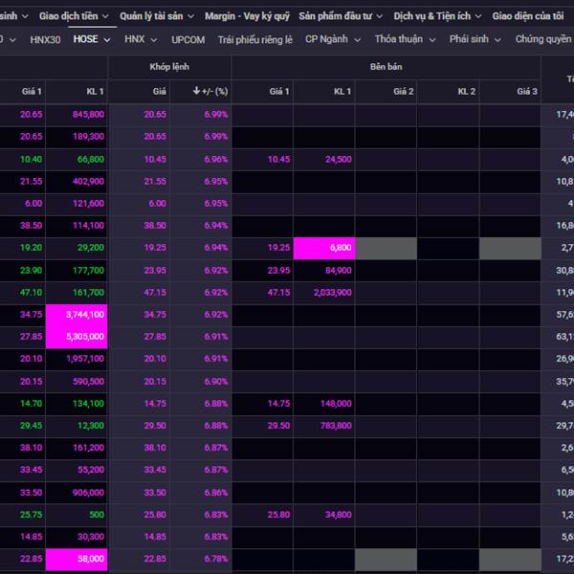The width and height of the screenshot is (574, 574).
Task: Go to Giao diện của tôi
Action: (x=528, y=16)
